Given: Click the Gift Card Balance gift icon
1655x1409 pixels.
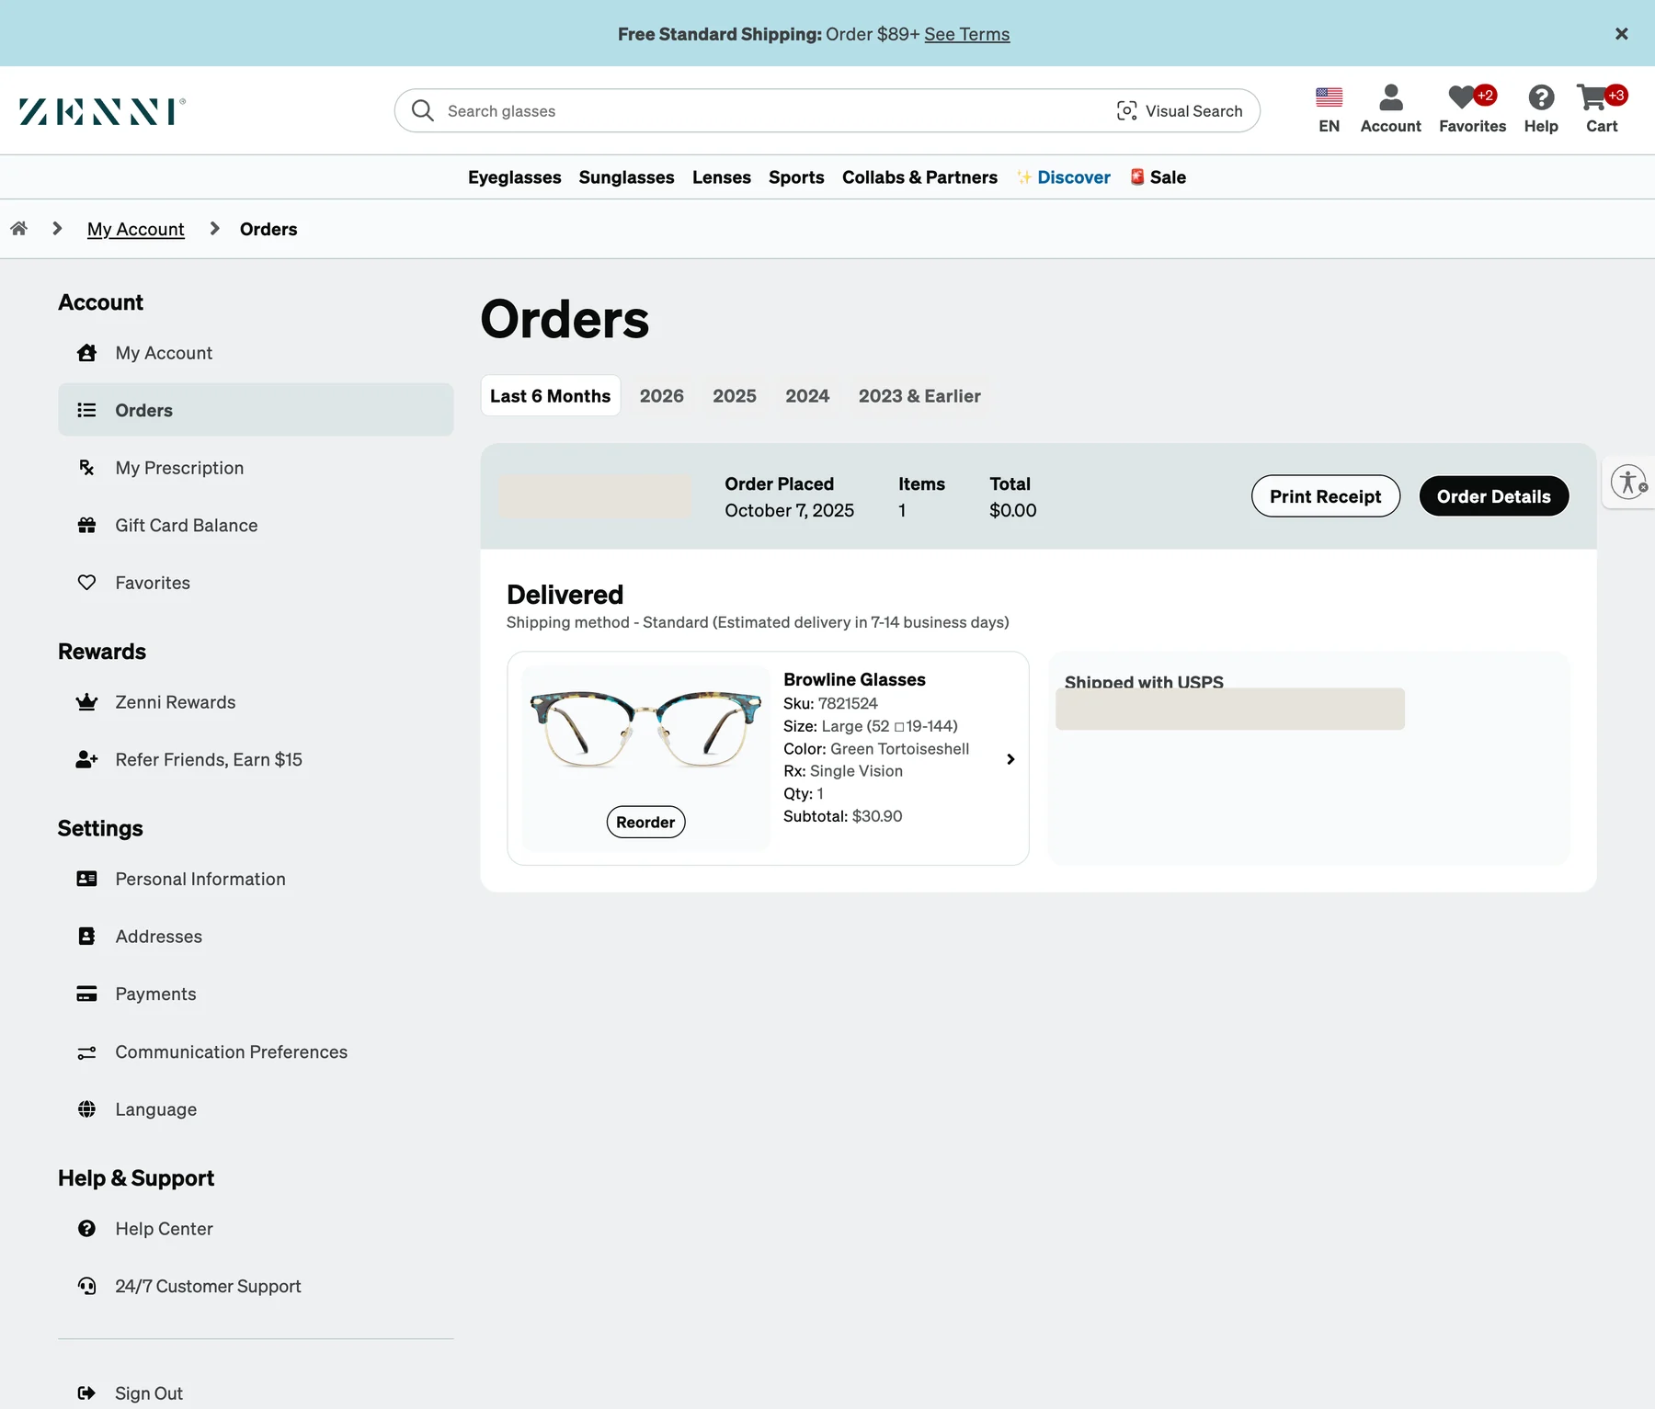Looking at the screenshot, I should pyautogui.click(x=86, y=525).
